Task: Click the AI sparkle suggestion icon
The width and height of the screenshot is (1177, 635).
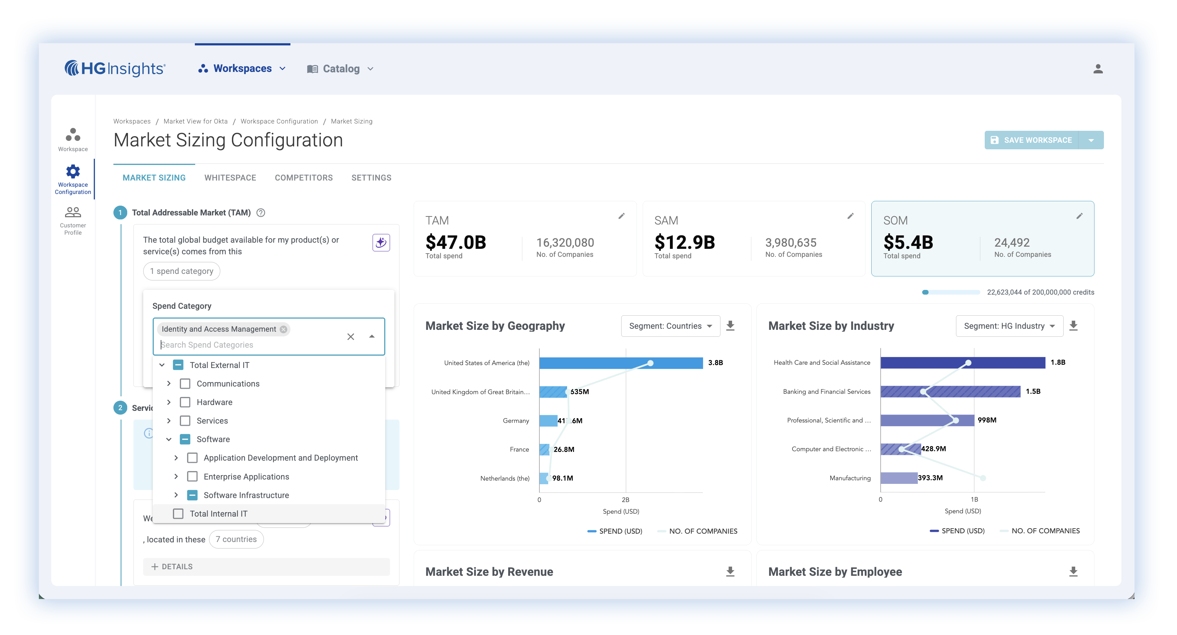Action: 381,242
